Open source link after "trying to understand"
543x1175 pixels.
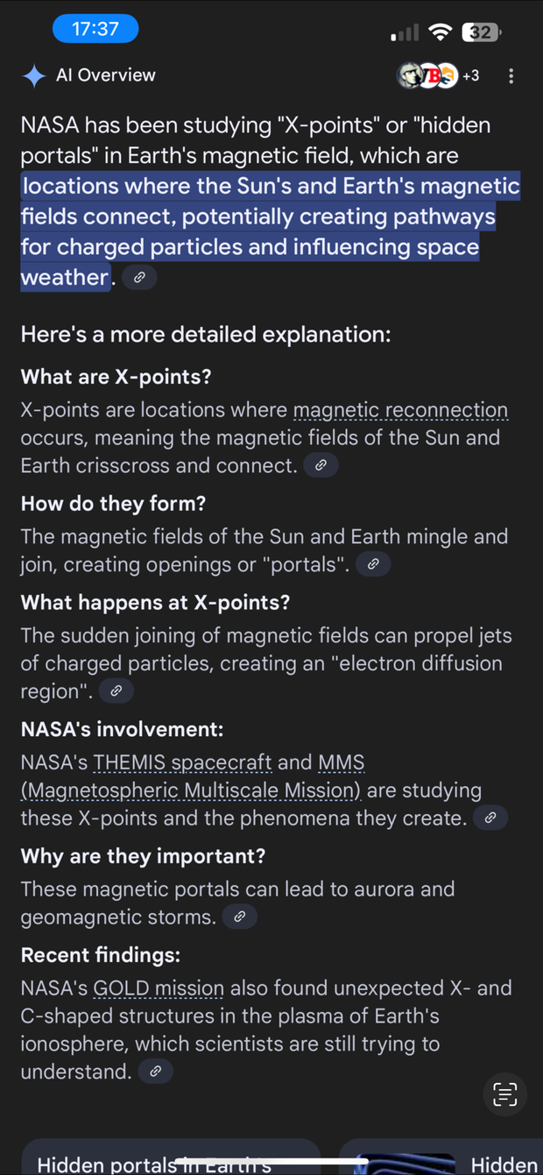point(156,1072)
